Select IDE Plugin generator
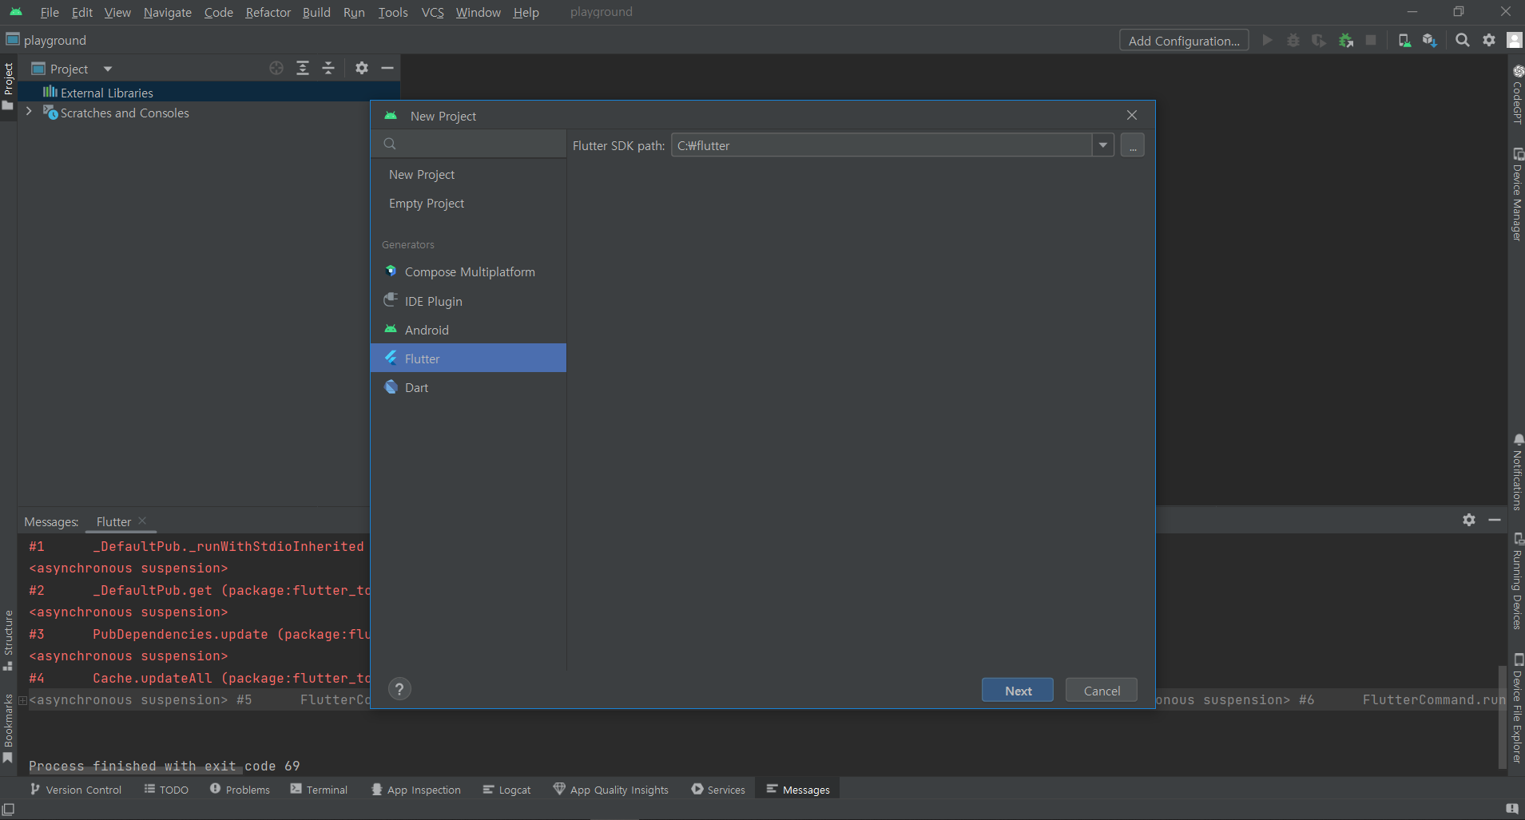This screenshot has height=820, width=1525. point(468,301)
